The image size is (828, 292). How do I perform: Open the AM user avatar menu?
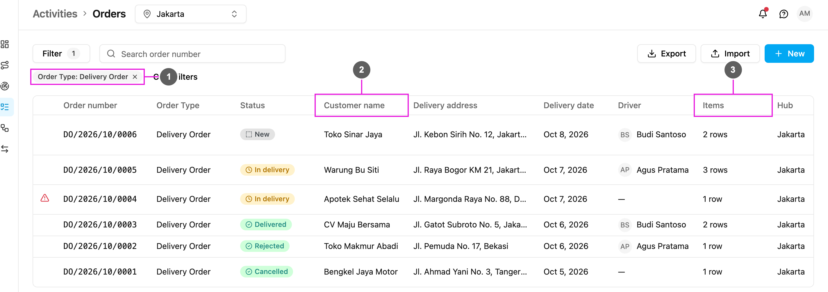(x=804, y=13)
